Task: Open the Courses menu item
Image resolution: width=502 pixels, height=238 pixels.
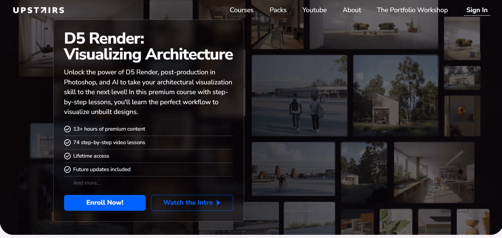Action: [242, 10]
